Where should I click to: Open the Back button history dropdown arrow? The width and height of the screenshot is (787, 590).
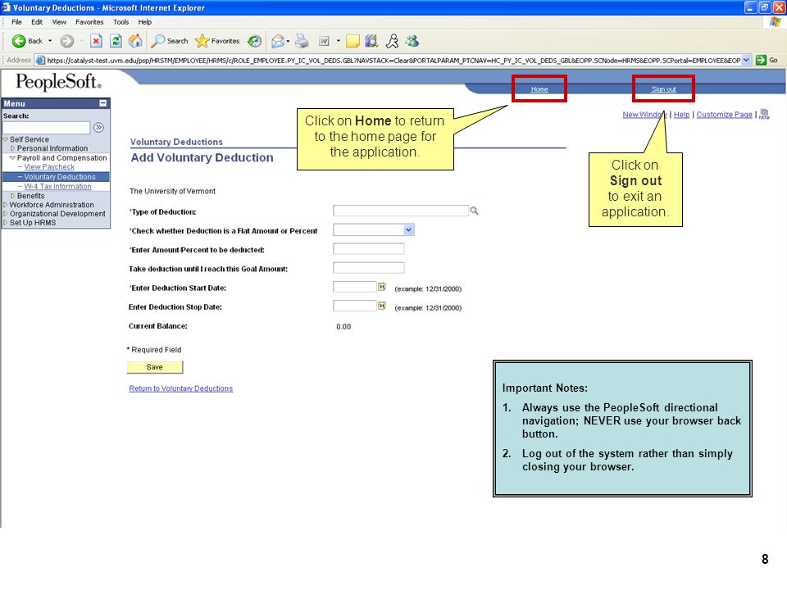click(50, 41)
